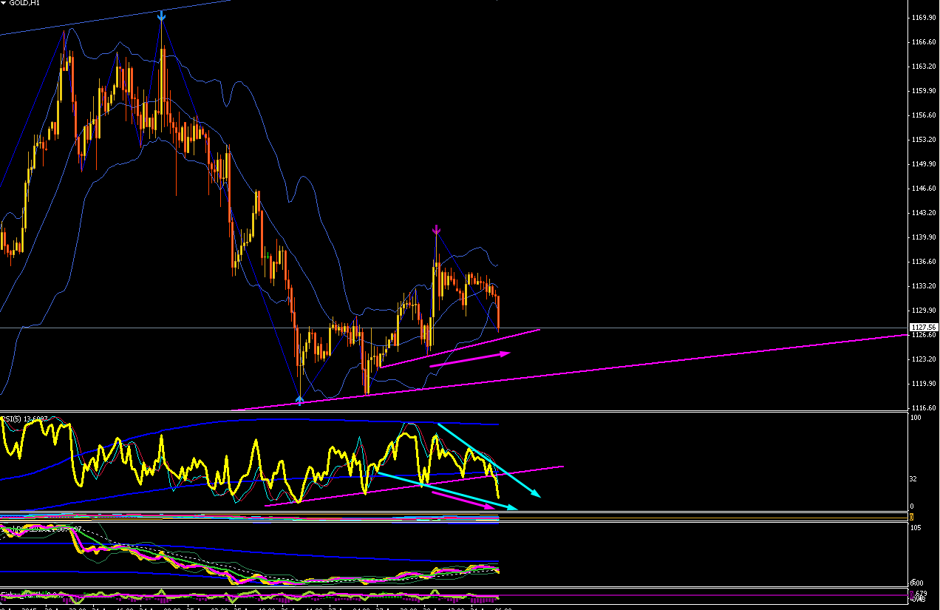Click the current price tag 1127.56
The width and height of the screenshot is (940, 610).
tap(924, 327)
